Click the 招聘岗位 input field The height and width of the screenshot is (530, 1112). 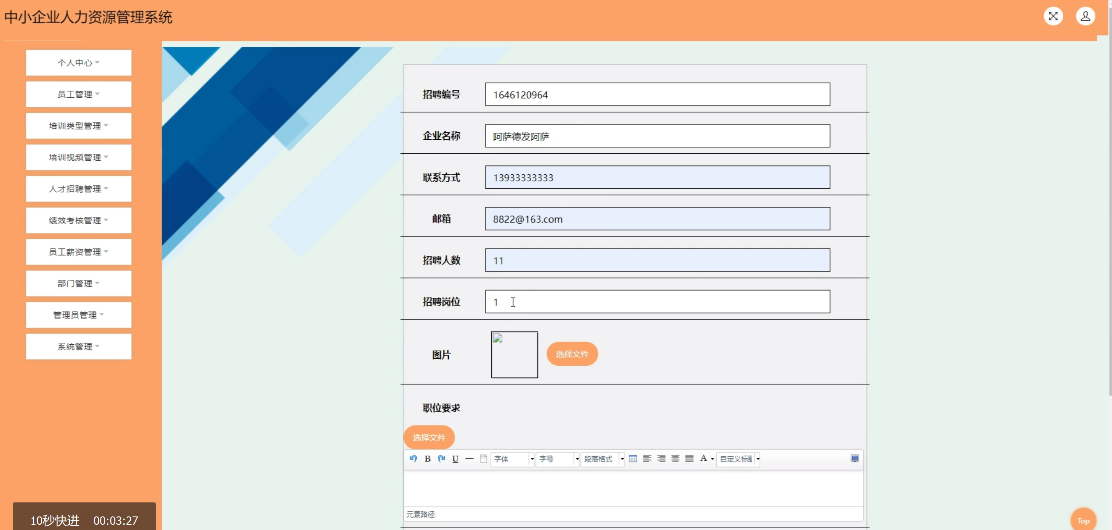point(657,302)
